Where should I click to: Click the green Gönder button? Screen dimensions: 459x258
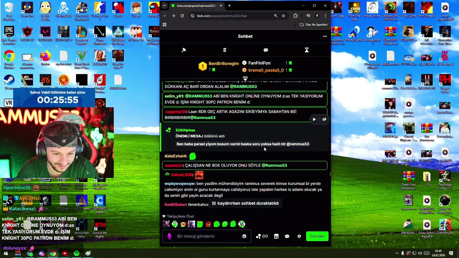[x=317, y=236]
